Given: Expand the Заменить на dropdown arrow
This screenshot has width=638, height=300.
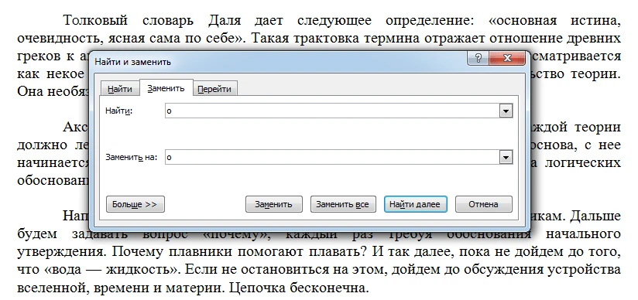Looking at the screenshot, I should tap(506, 157).
